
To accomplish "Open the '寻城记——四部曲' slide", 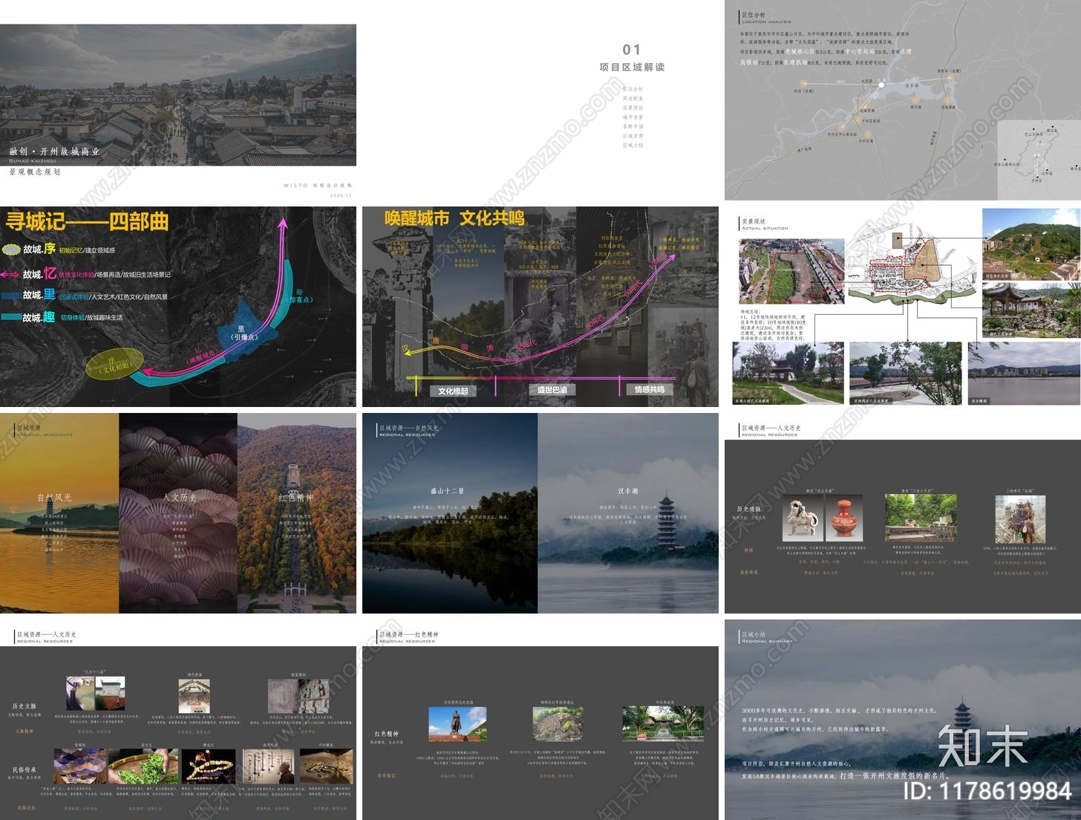I will tap(178, 307).
